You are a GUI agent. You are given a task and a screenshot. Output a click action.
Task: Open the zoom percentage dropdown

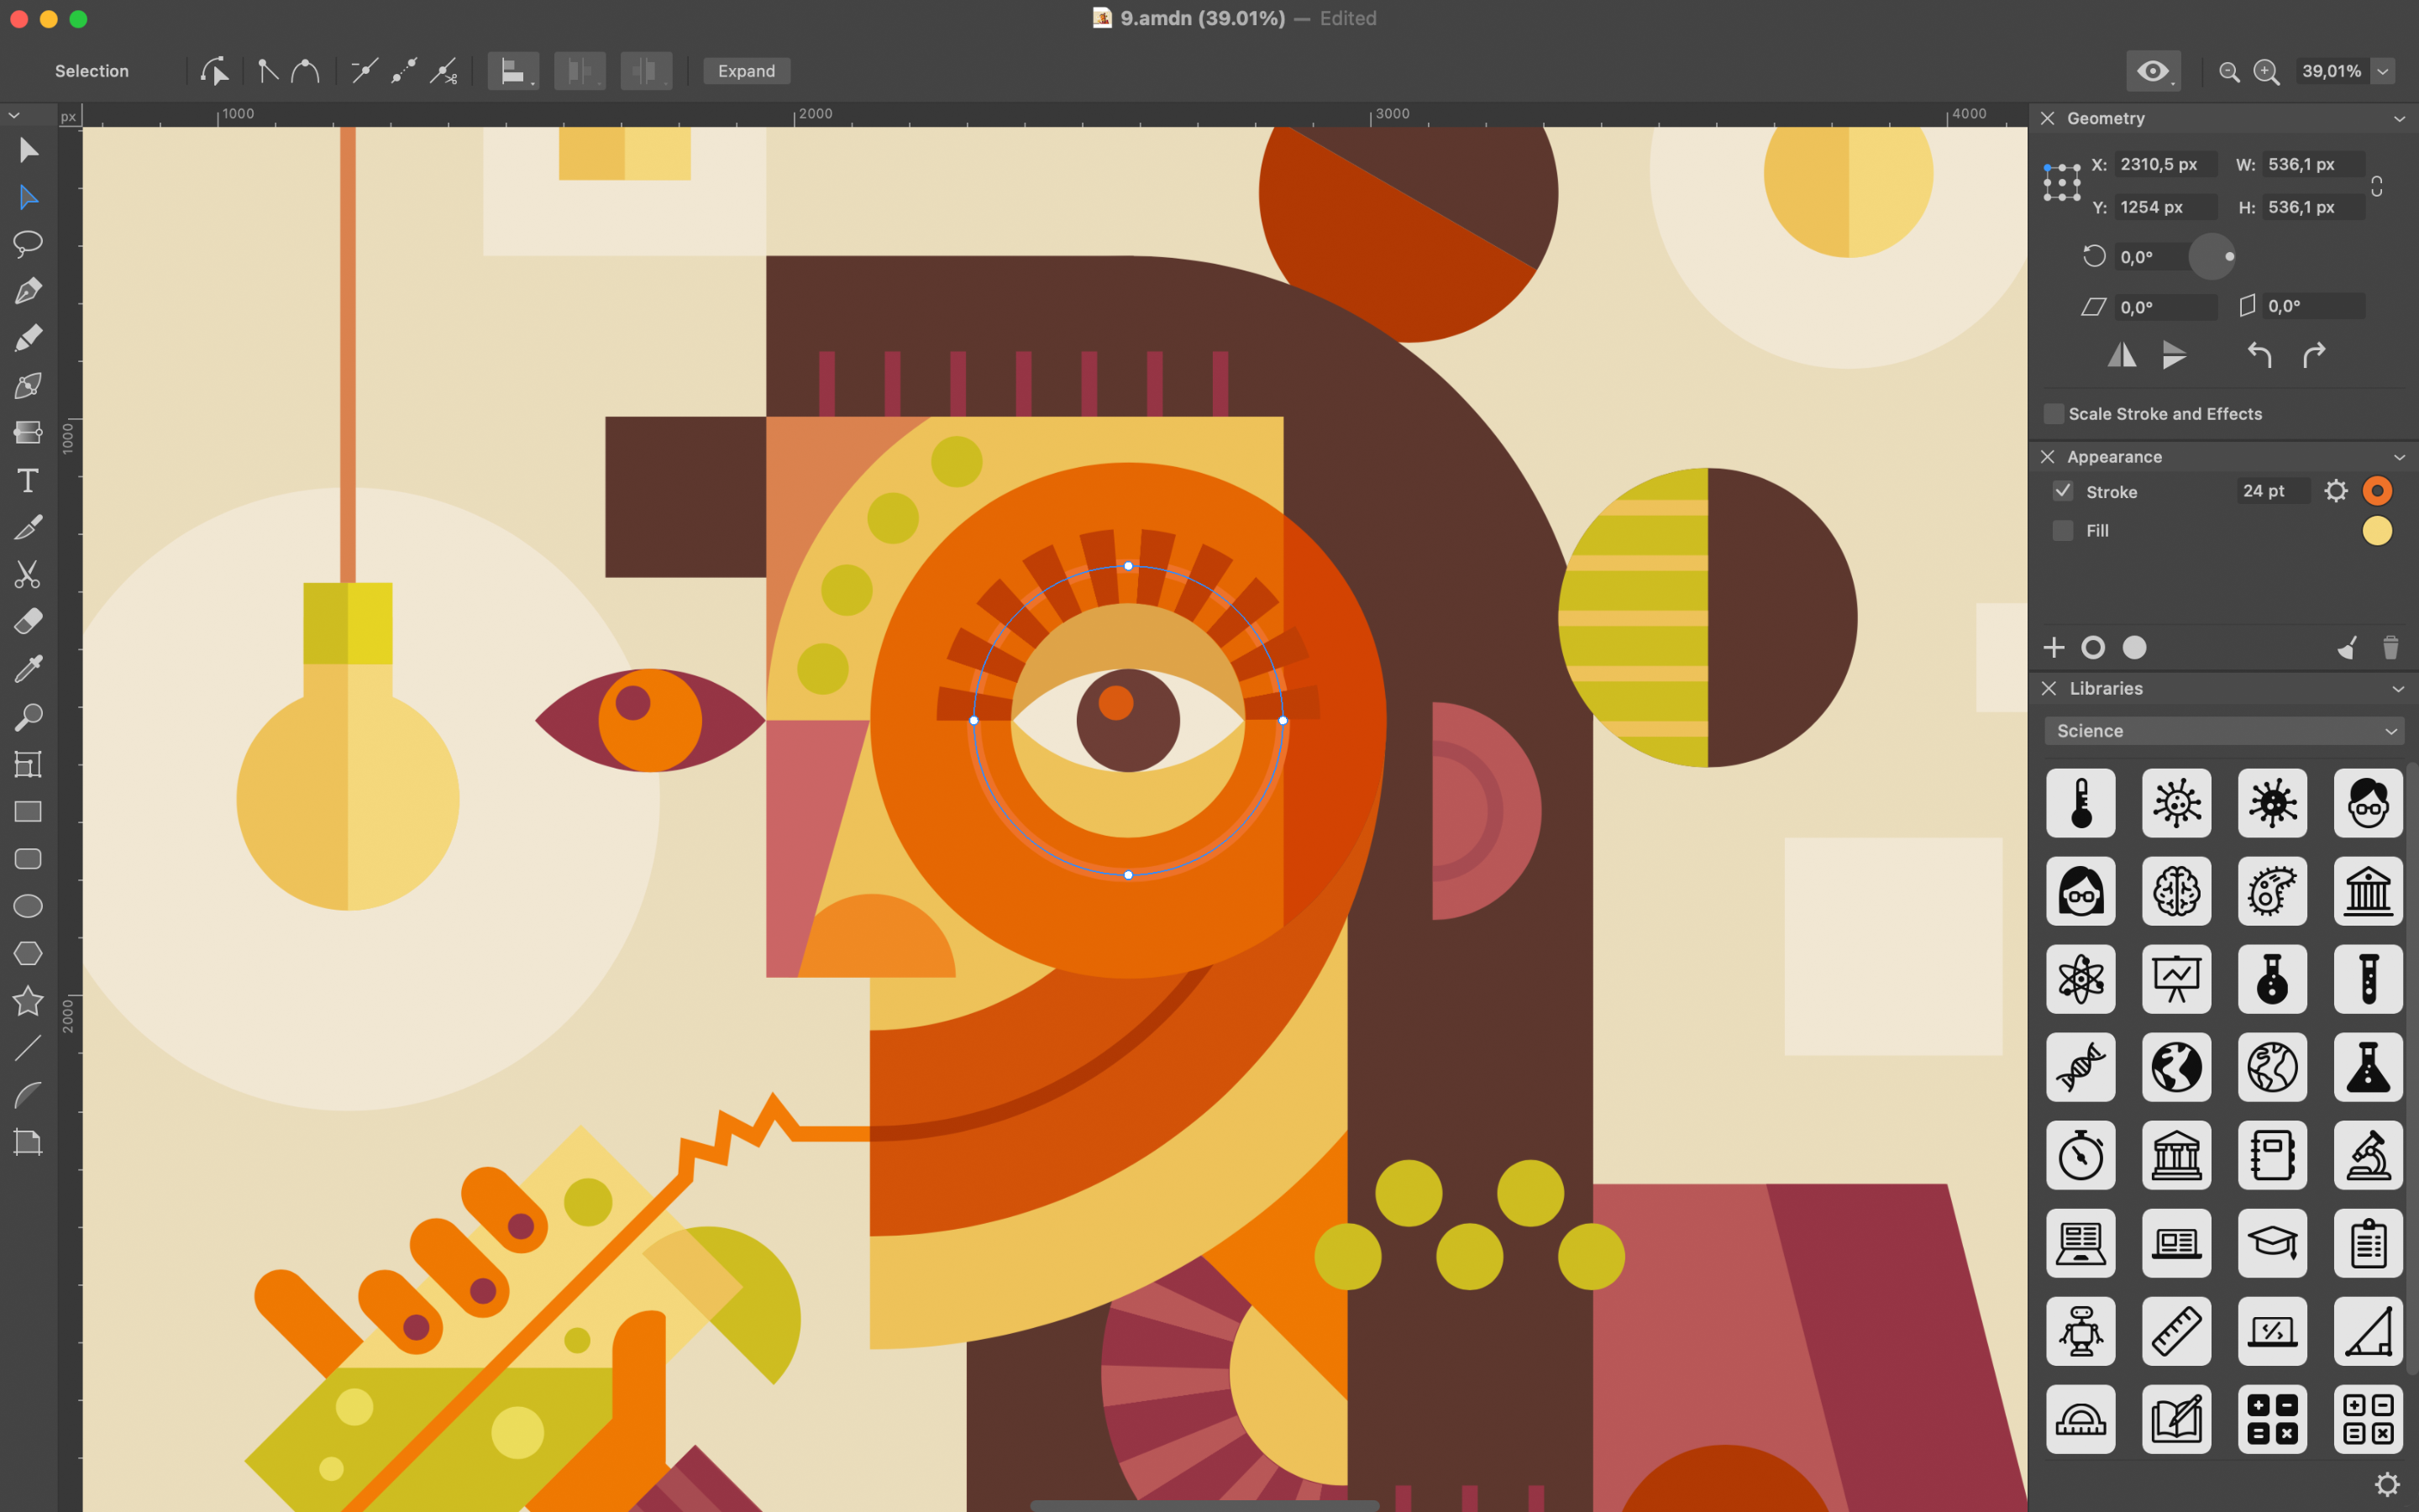pos(2383,71)
